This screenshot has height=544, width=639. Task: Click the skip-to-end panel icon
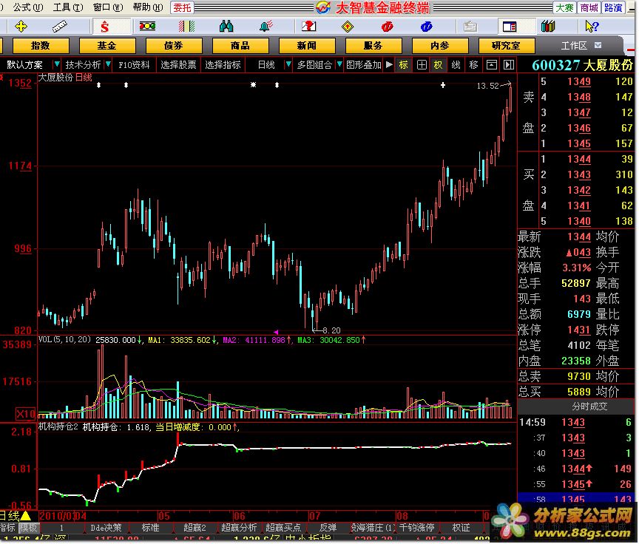509,65
